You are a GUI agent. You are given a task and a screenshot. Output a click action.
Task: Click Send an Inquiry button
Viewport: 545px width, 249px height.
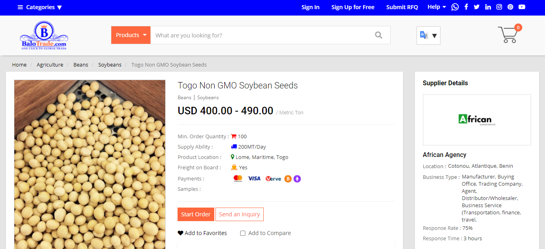[x=239, y=214]
